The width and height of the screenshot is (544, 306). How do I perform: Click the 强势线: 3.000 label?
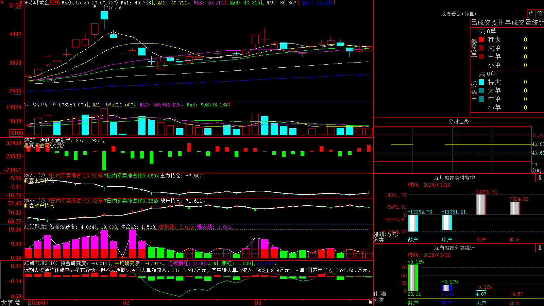pos(176,227)
